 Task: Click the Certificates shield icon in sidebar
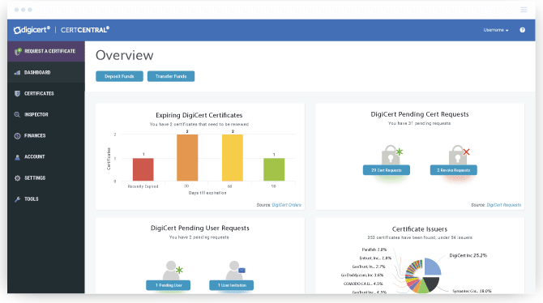click(17, 93)
